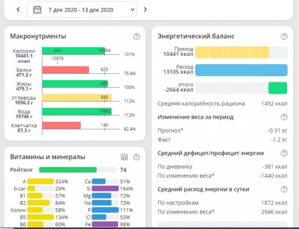This screenshot has width=299, height=229.
Task: Click the Клетчатка red bar
Action: [62, 126]
